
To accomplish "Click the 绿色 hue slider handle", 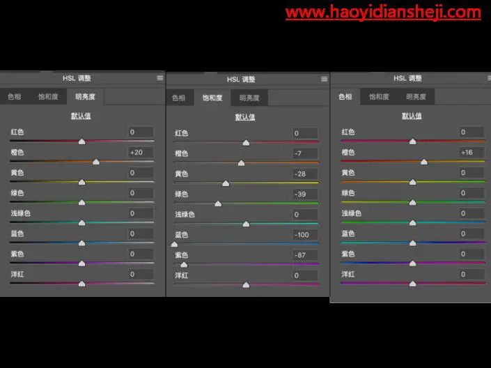I will click(x=413, y=203).
